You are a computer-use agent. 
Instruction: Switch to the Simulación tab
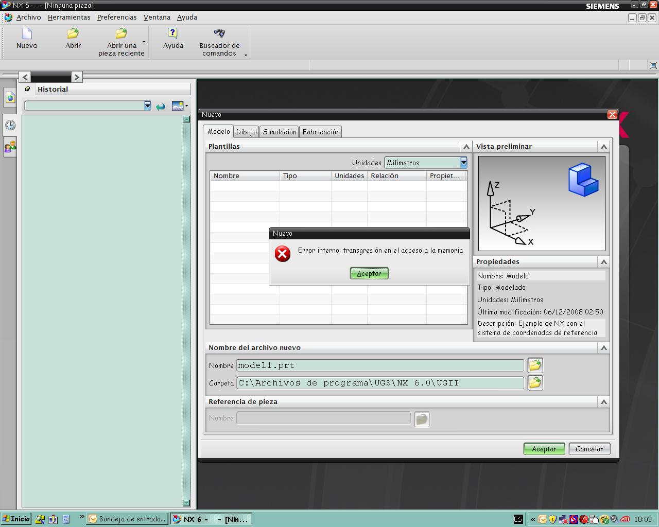[280, 132]
